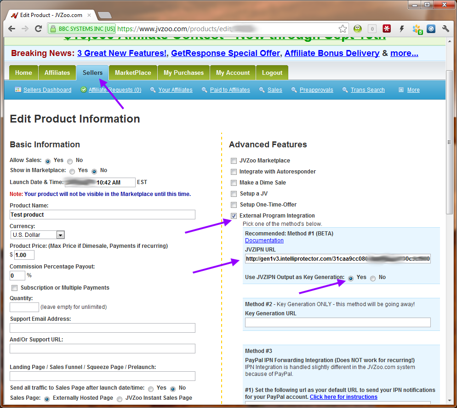The image size is (457, 408).
Task: Open Affiliate Bonus Delivery link
Action: coord(332,53)
